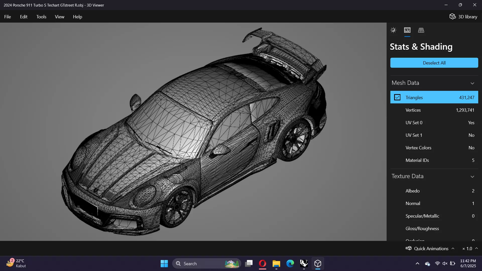
Task: Open the View menu
Action: coord(60,17)
